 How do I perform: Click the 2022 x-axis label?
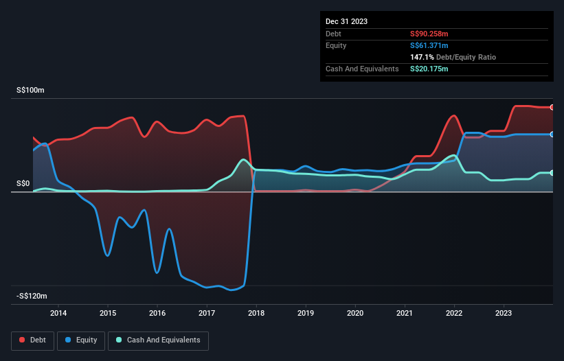click(x=454, y=313)
